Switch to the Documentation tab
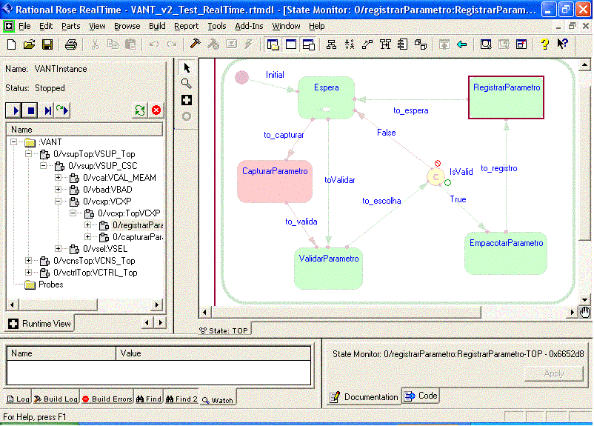Screen dimensions: 594x426 click(364, 397)
